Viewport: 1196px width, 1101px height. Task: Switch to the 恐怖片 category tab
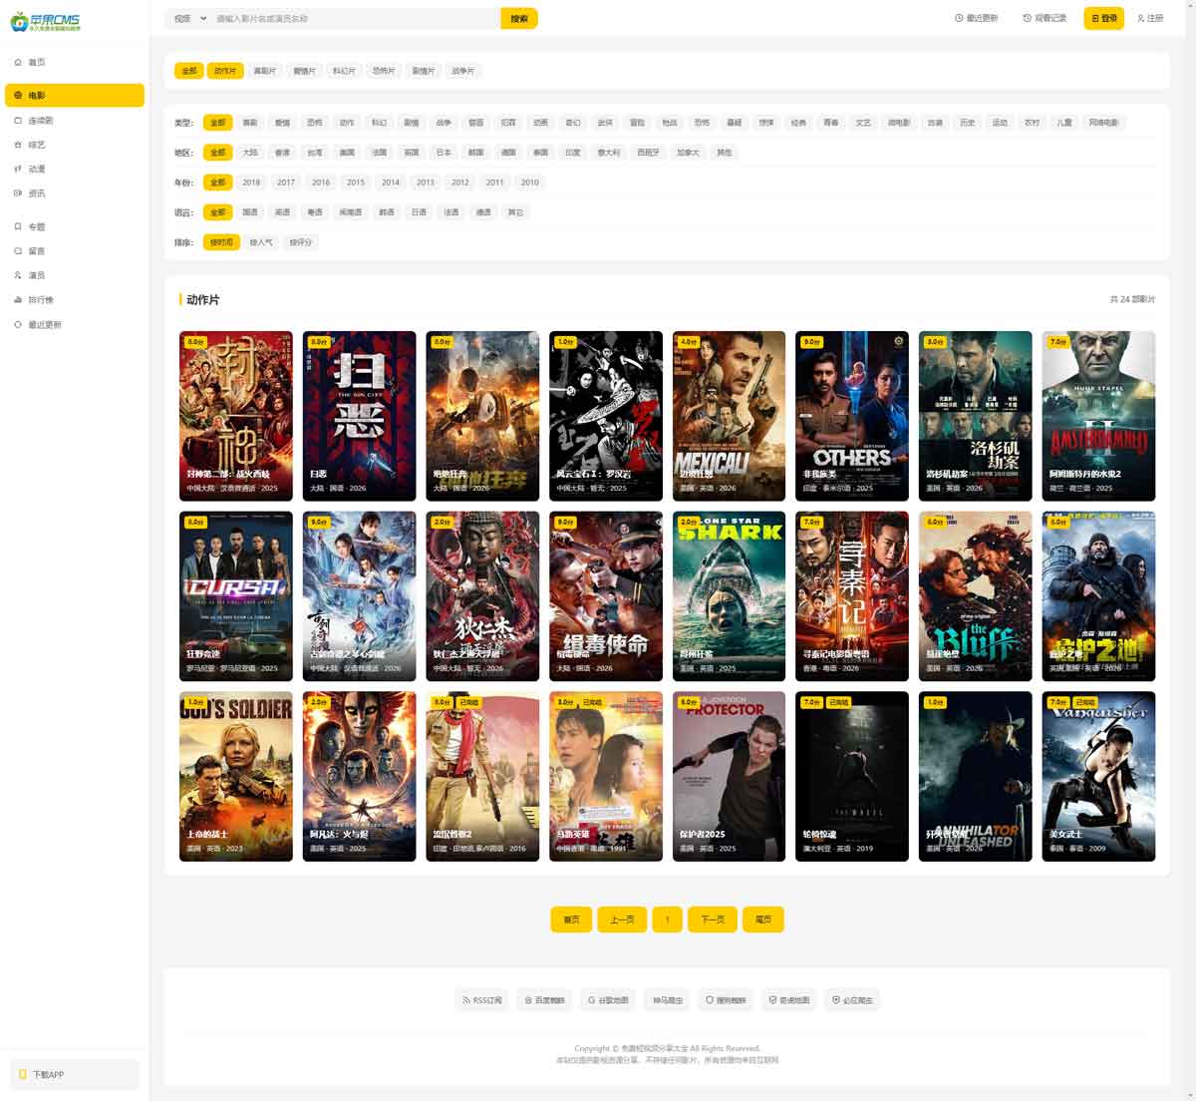tap(384, 71)
